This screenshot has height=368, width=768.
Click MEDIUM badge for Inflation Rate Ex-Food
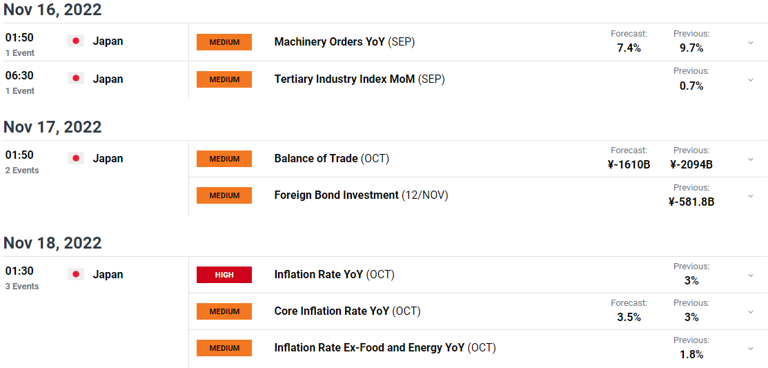click(224, 348)
